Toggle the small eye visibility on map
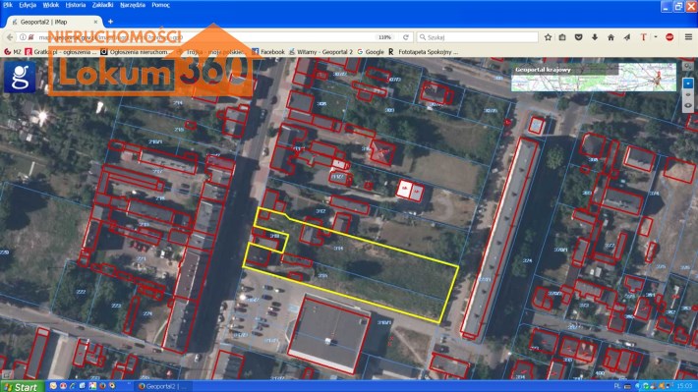Image resolution: width=698 pixels, height=392 pixels. coord(688,94)
